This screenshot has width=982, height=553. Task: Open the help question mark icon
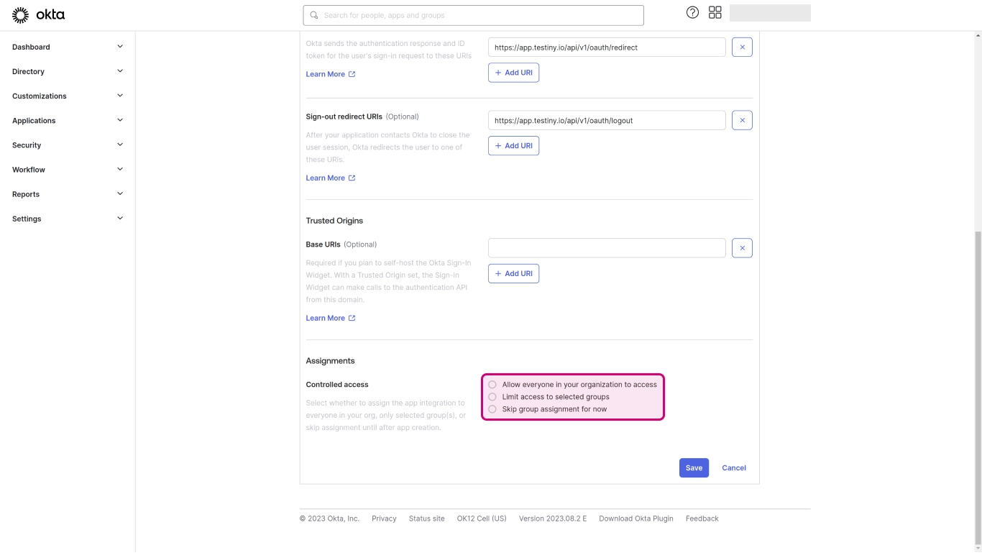[692, 12]
